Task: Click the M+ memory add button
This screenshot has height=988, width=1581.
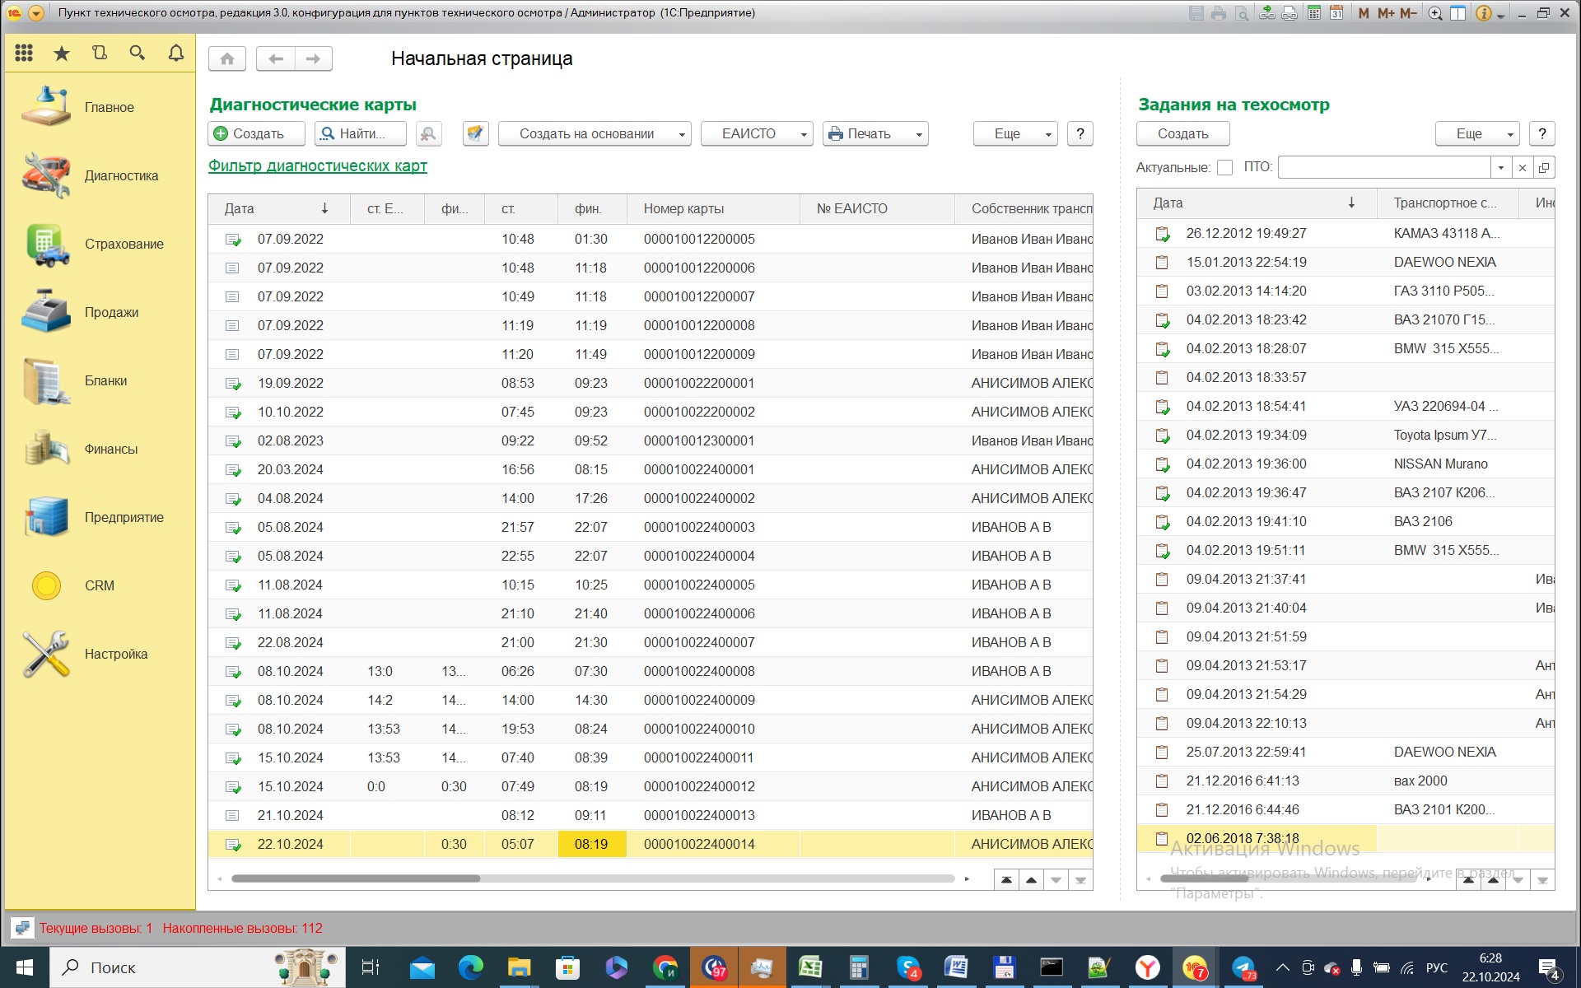Action: coord(1386,13)
